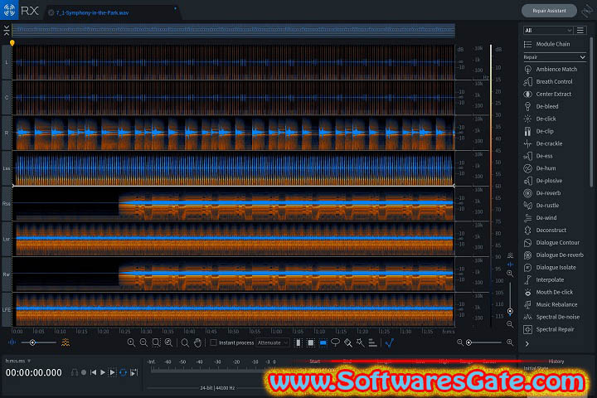Select the Brush selection tool

point(348,342)
